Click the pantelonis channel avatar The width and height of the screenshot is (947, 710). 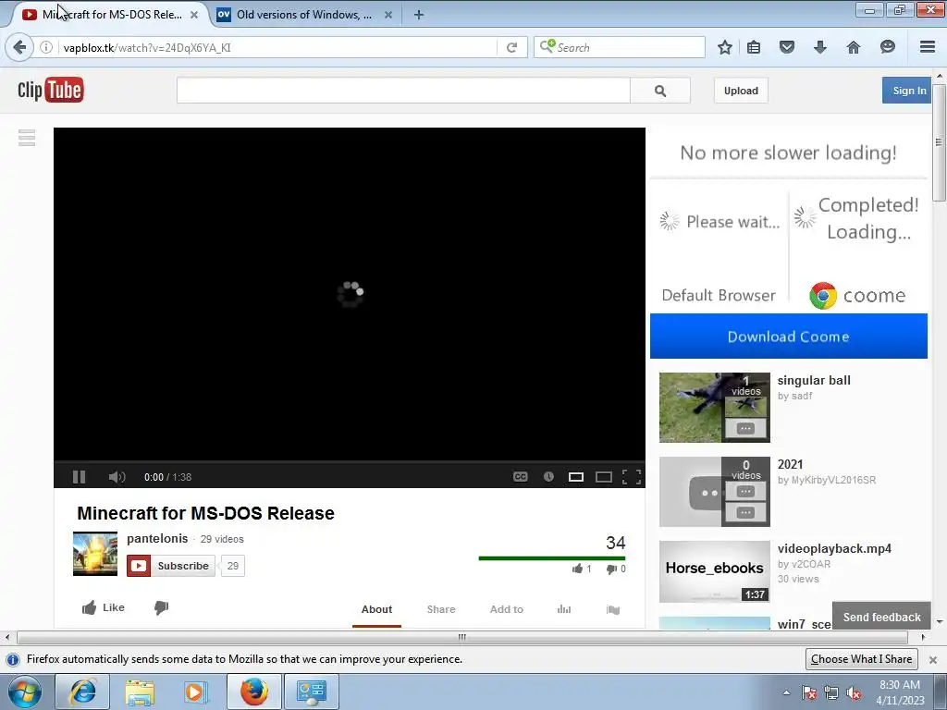pos(95,554)
